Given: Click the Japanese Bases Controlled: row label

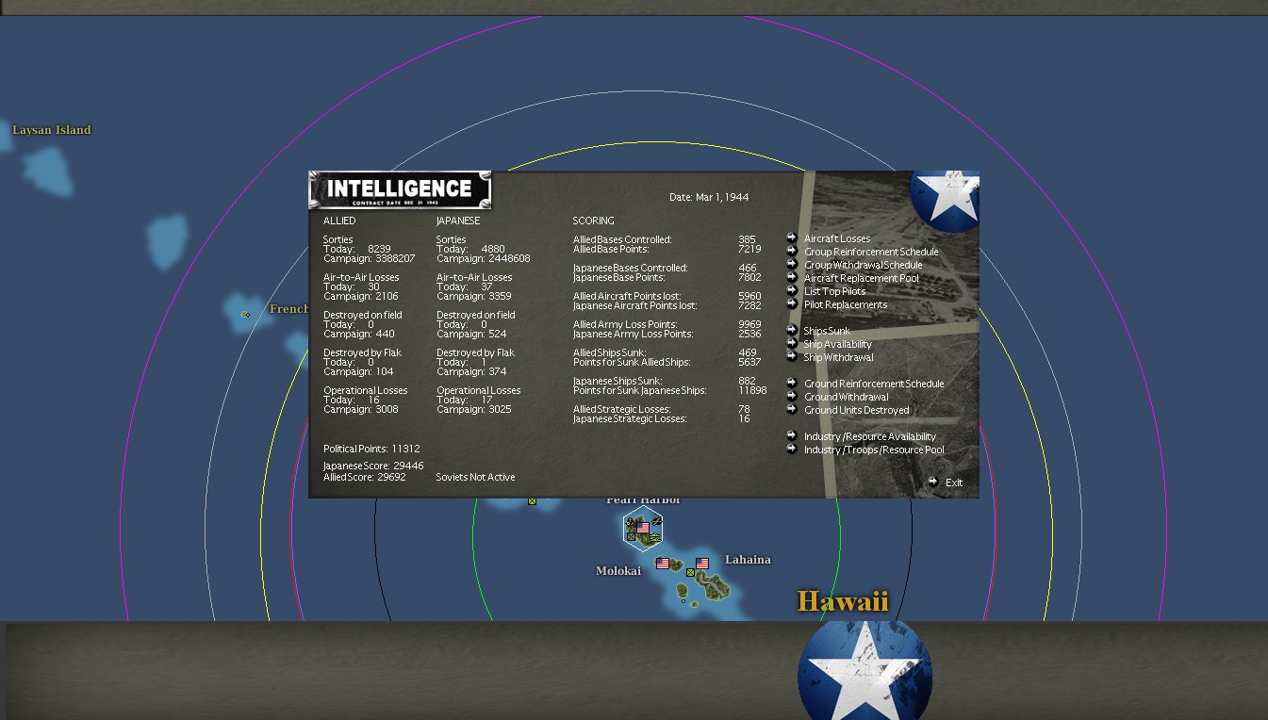Looking at the screenshot, I should 631,268.
